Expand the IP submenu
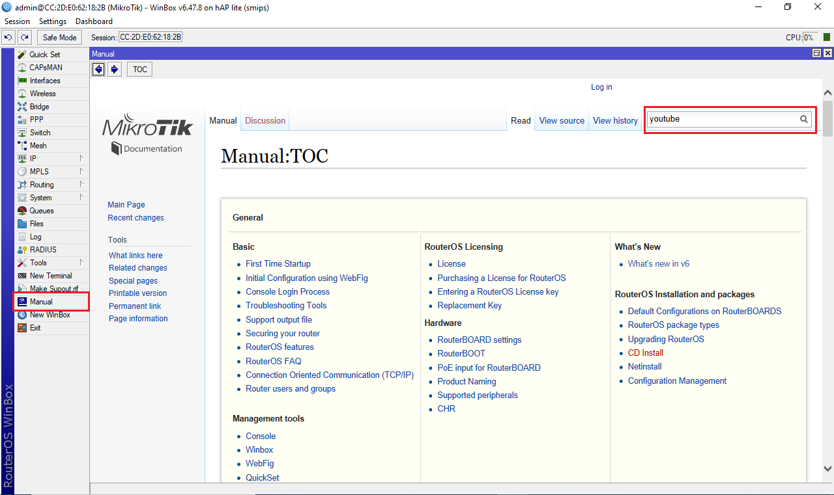 [81, 159]
